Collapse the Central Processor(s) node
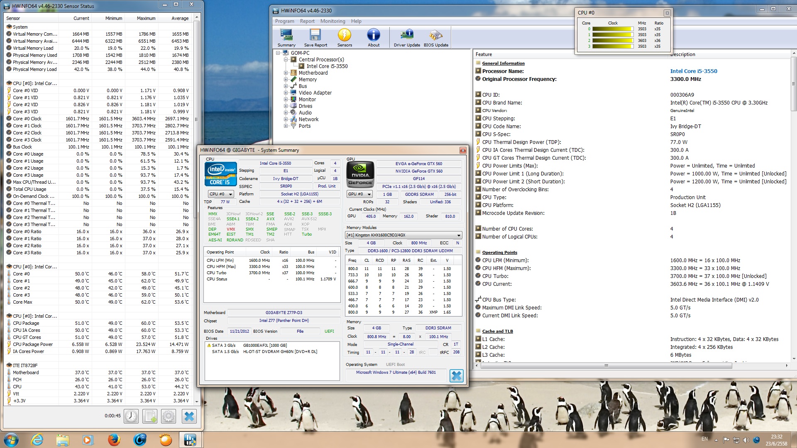The image size is (797, 448). point(286,60)
